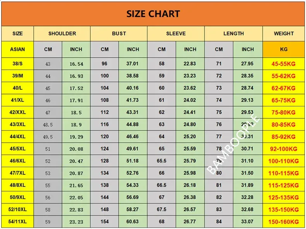The width and height of the screenshot is (306, 229).
Task: Click the 65.5 sleeve cm value
Action: [x=162, y=161]
